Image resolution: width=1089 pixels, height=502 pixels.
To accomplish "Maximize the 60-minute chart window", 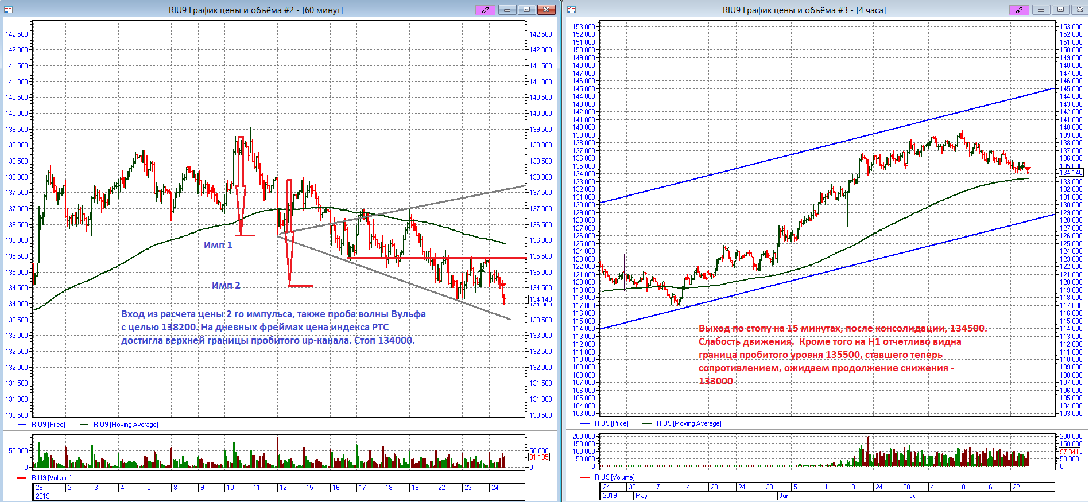I will [526, 10].
